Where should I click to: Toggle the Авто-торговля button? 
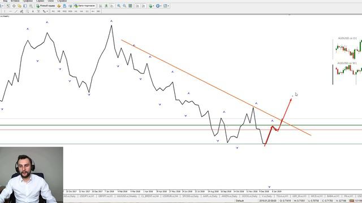pos(84,6)
